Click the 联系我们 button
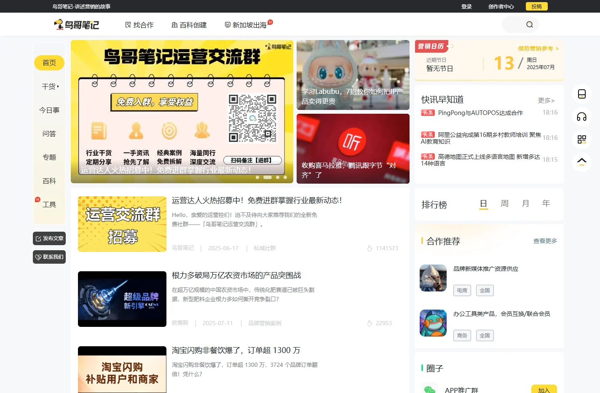 point(49,257)
